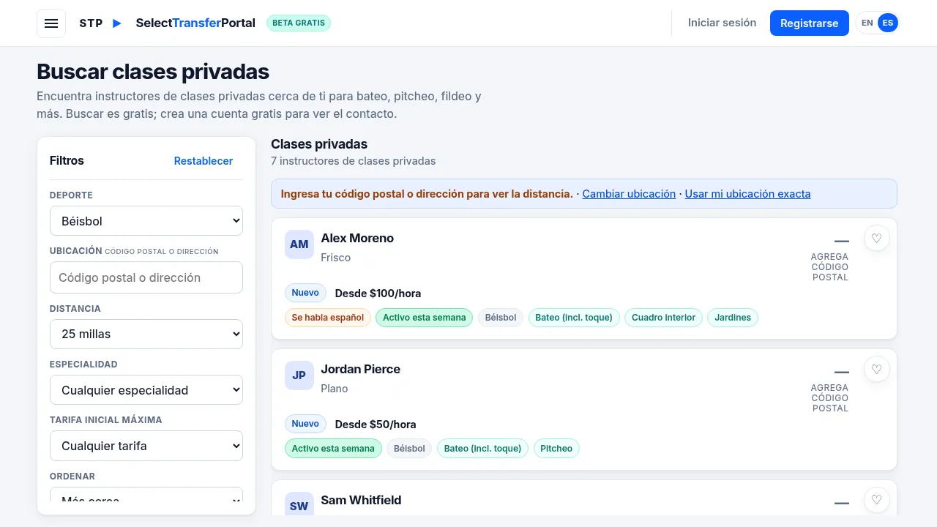The height and width of the screenshot is (527, 937).
Task: Click Alex Moreno's Agrega código postal text
Action: coord(829,267)
